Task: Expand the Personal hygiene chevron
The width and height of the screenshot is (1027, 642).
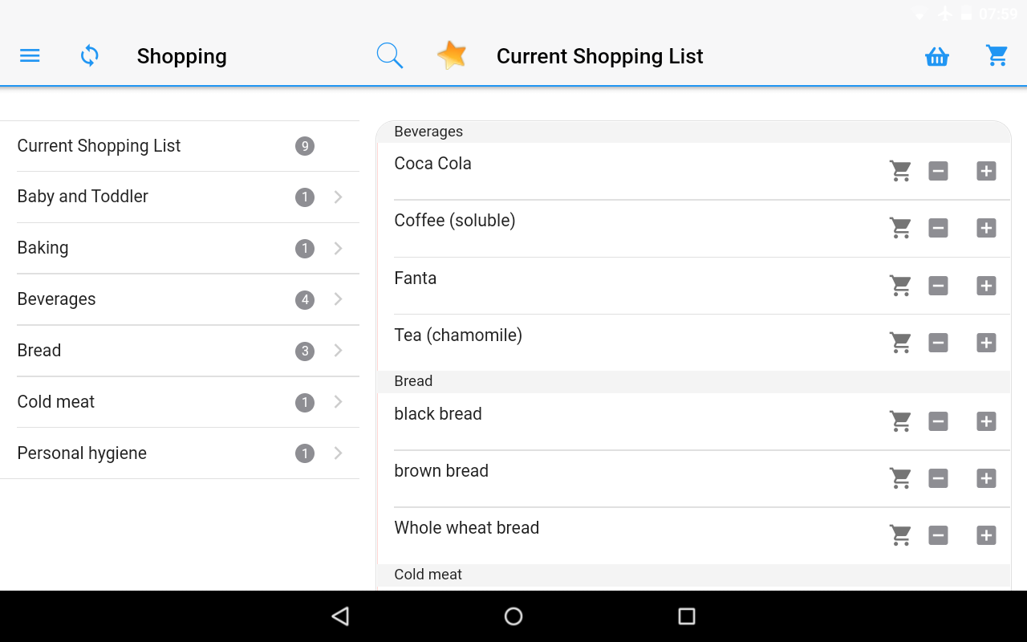Action: 339,453
